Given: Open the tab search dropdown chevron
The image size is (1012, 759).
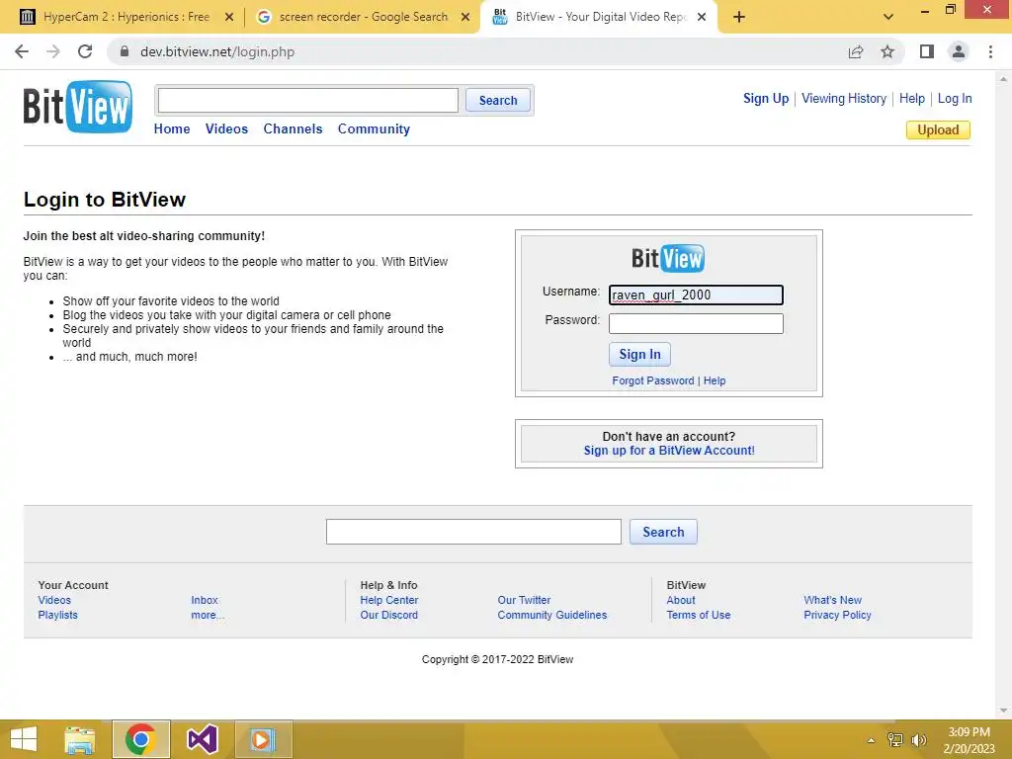Looking at the screenshot, I should coord(888,18).
